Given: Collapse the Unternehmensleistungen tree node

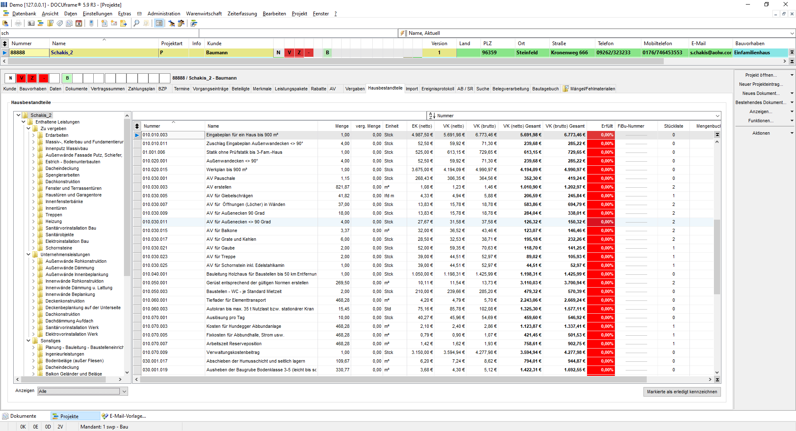Looking at the screenshot, I should (29, 254).
